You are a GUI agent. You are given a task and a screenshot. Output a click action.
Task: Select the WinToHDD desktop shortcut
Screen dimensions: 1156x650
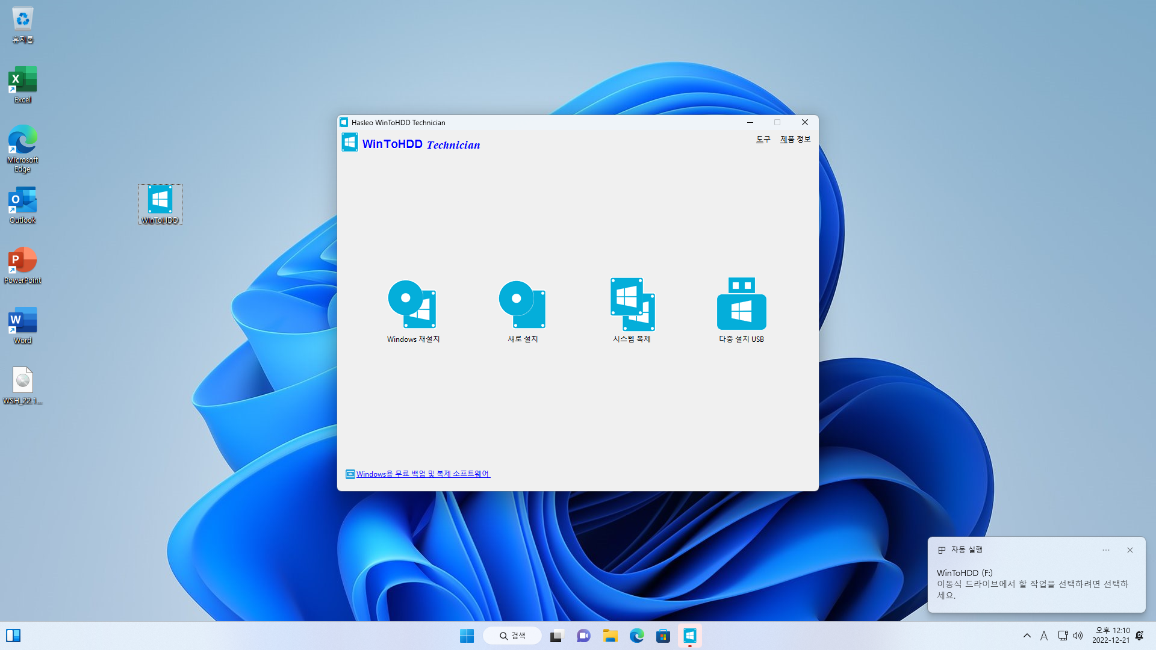coord(160,205)
